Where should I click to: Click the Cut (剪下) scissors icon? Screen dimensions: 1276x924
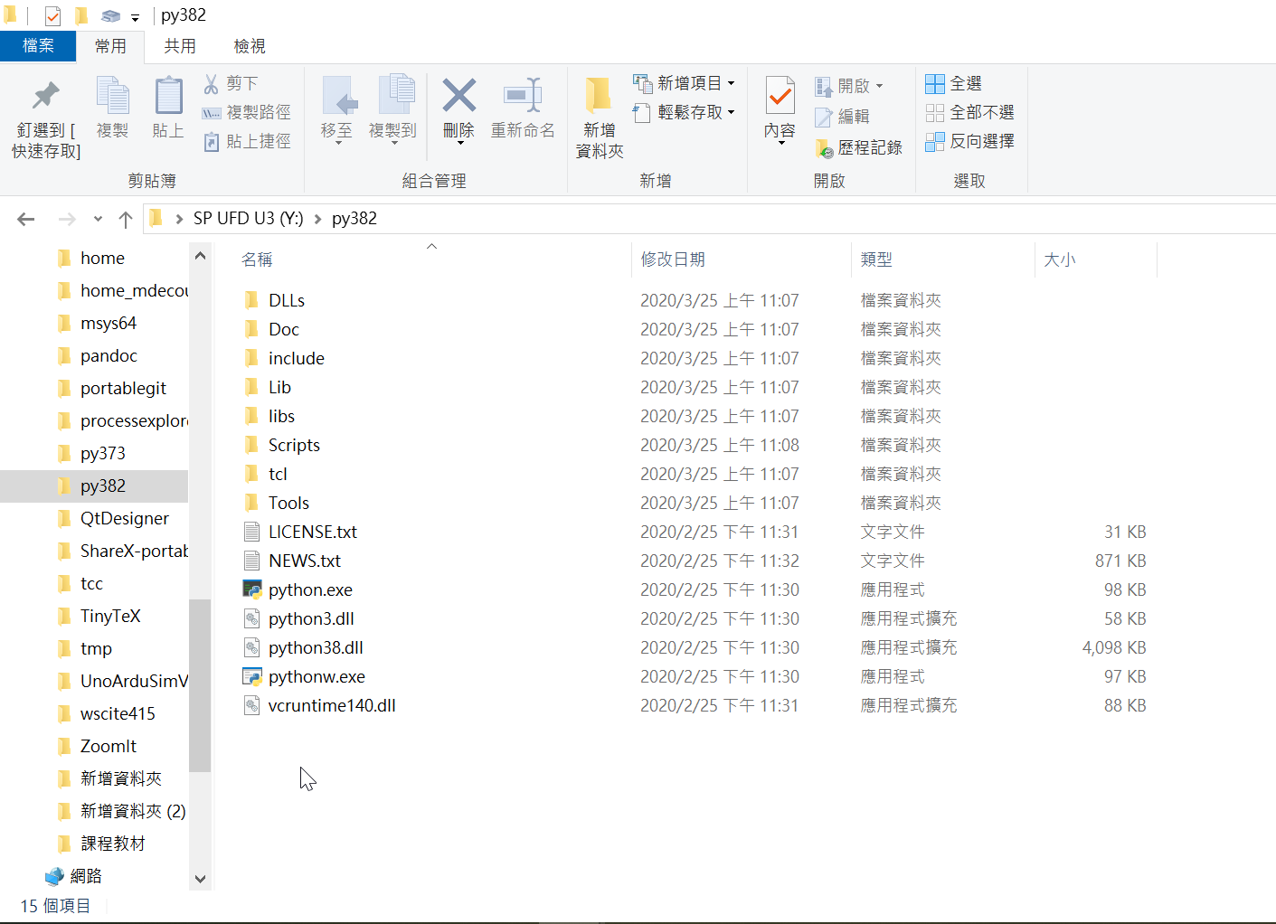(x=212, y=84)
